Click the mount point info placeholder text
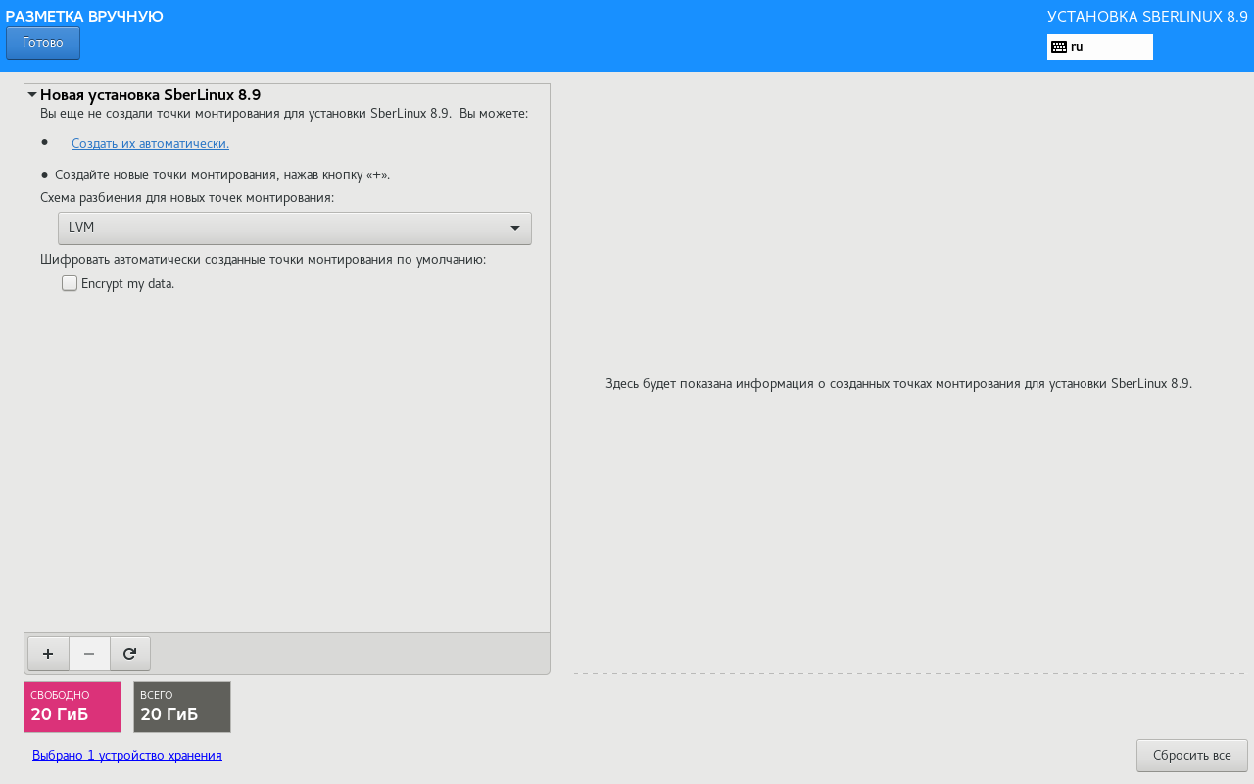Viewport: 1254px width, 784px height. (898, 384)
